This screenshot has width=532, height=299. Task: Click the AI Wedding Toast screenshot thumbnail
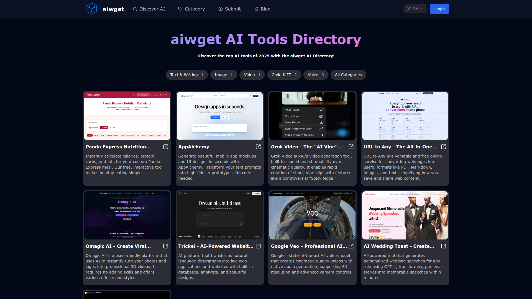(x=405, y=215)
